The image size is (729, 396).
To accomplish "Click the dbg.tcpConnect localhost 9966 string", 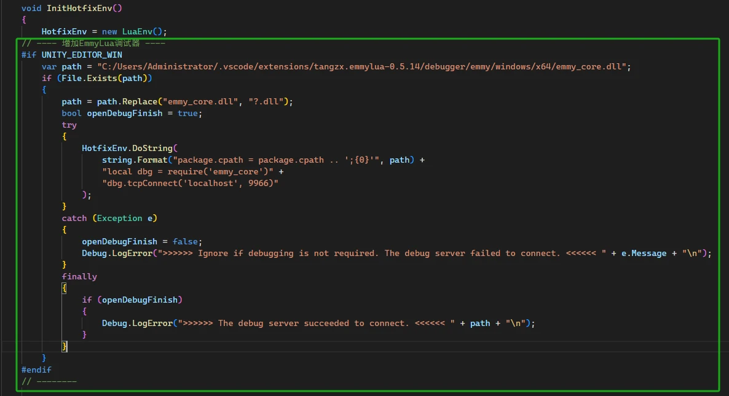I will tap(190, 183).
